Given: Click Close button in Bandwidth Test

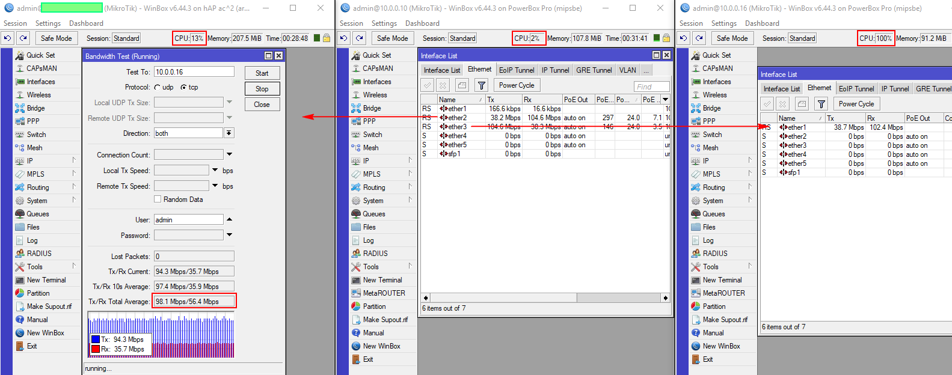Looking at the screenshot, I should (x=262, y=104).
